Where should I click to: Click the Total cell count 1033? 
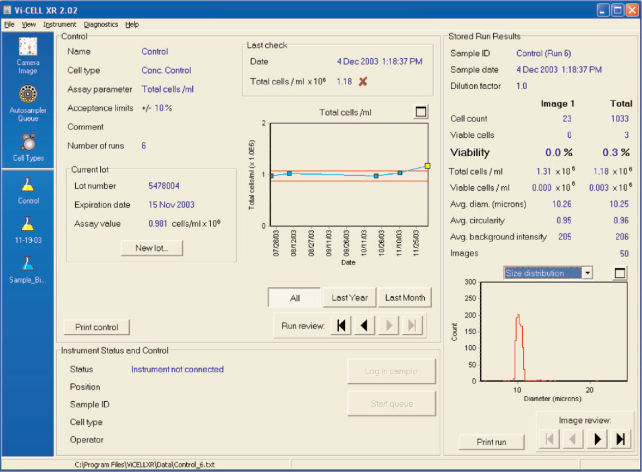(x=620, y=119)
